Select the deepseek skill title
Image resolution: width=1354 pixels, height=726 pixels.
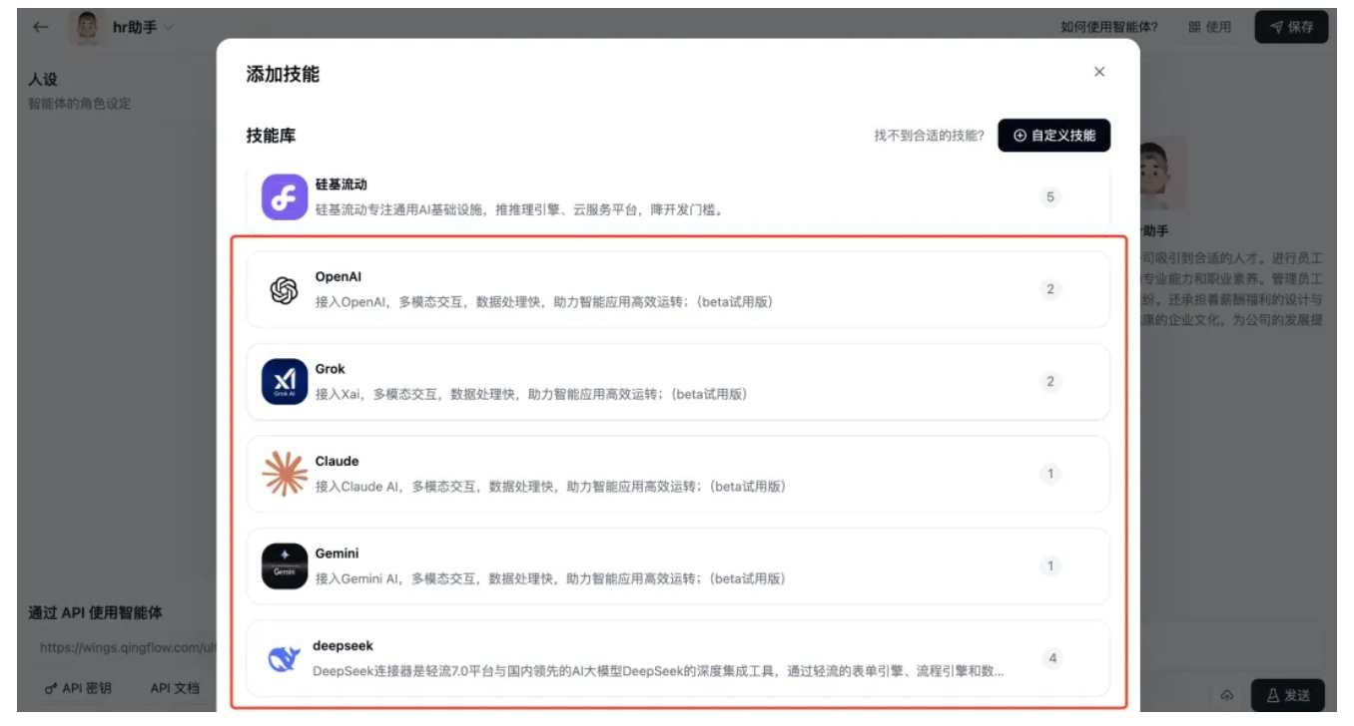tap(342, 645)
